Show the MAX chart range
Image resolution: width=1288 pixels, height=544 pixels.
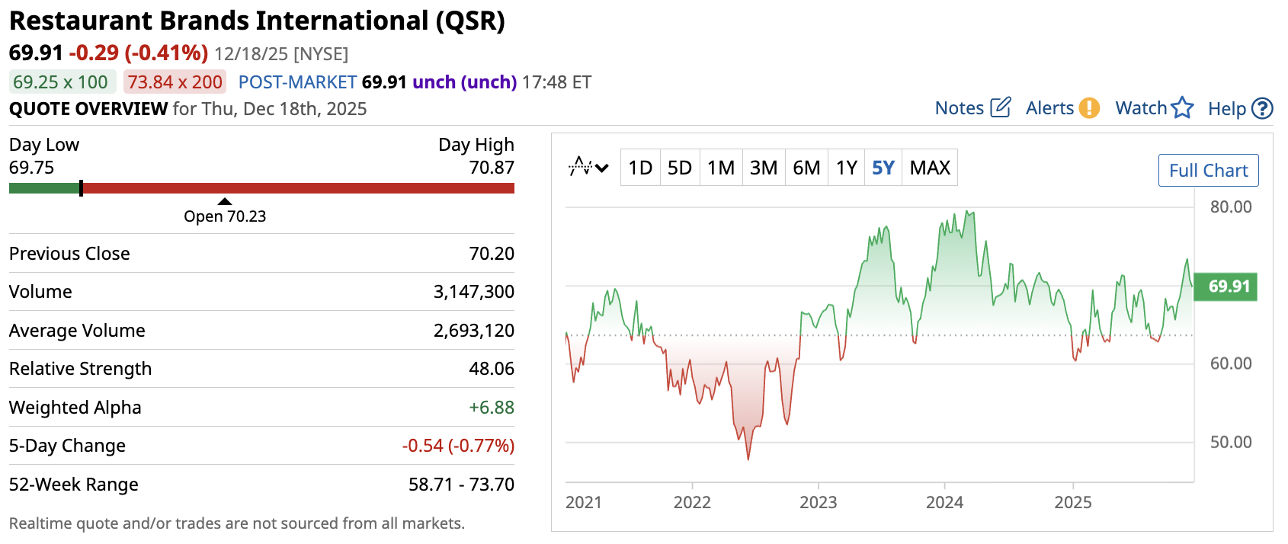[x=930, y=168]
